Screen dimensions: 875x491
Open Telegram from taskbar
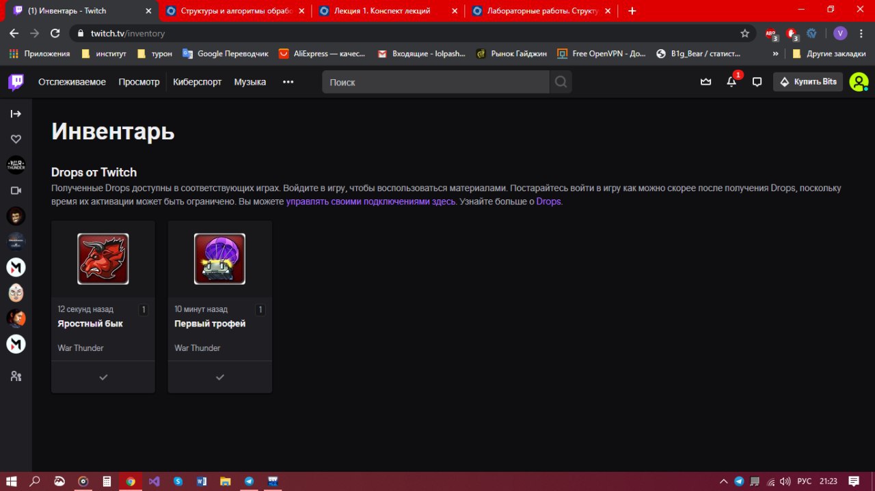pyautogui.click(x=249, y=481)
